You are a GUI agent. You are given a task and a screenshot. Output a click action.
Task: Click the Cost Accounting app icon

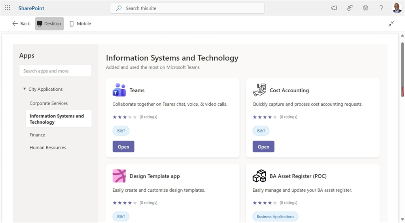[259, 90]
